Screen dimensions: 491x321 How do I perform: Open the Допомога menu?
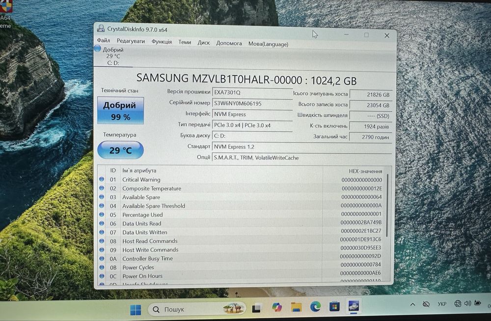(229, 43)
